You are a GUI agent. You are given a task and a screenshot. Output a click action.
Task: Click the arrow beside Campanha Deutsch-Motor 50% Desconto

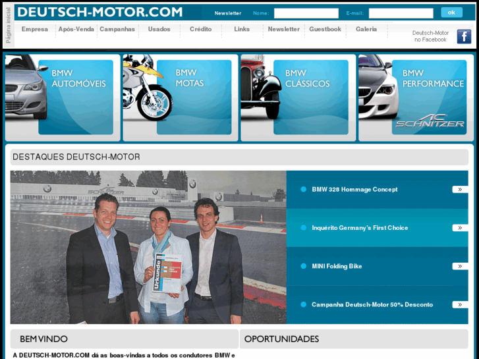(460, 304)
